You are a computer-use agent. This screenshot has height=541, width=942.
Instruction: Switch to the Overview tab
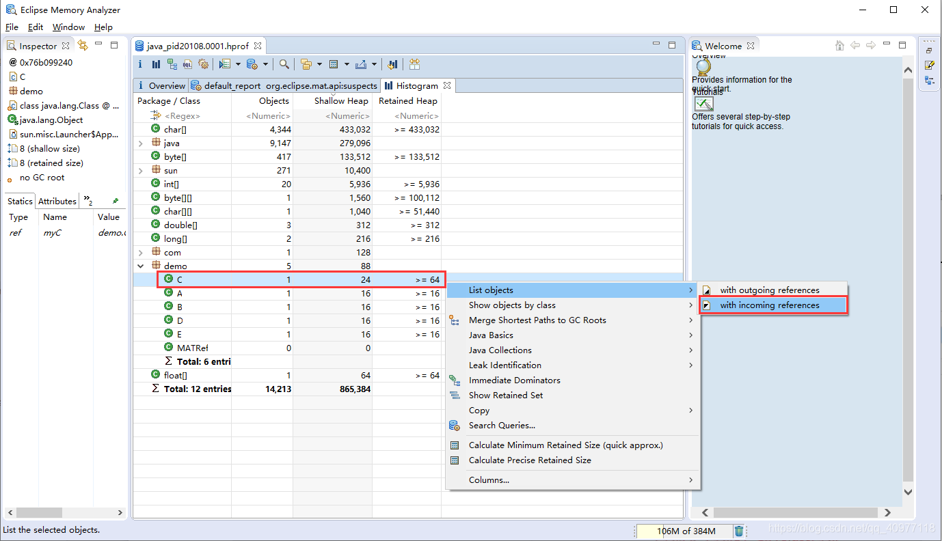(161, 85)
